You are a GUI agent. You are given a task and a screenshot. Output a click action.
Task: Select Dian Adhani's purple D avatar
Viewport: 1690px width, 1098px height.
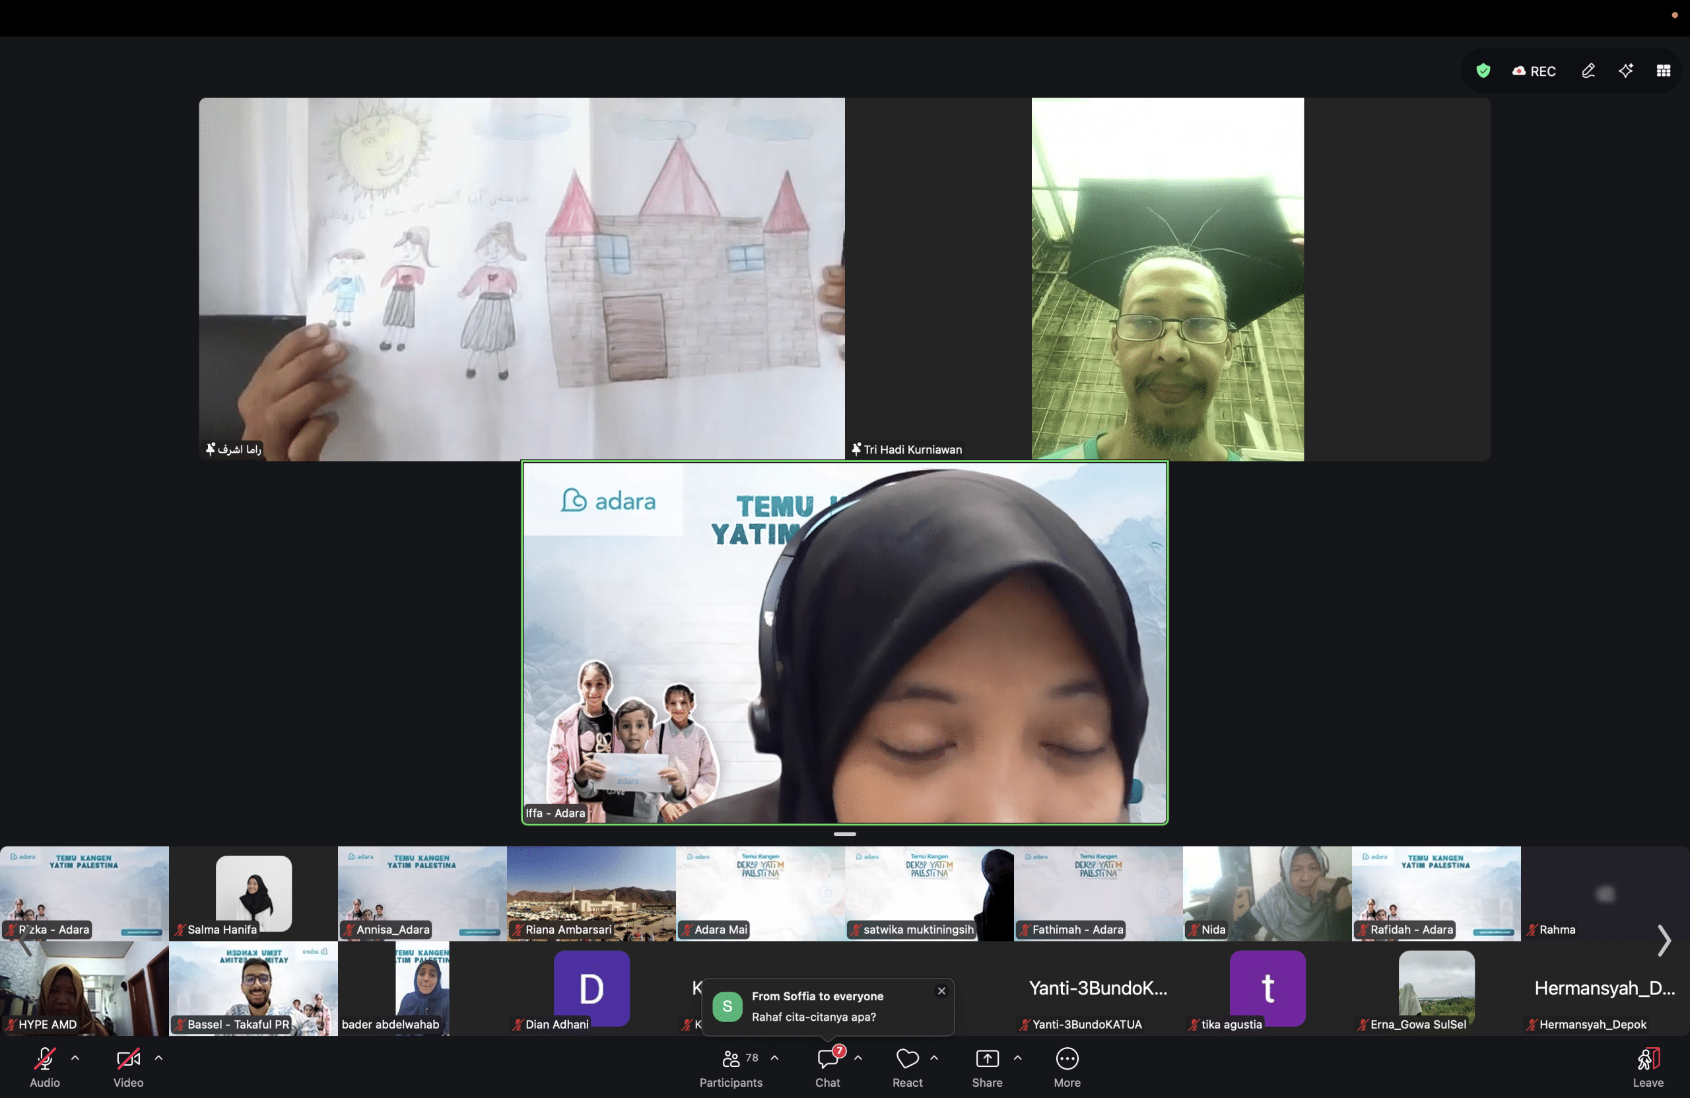point(591,988)
